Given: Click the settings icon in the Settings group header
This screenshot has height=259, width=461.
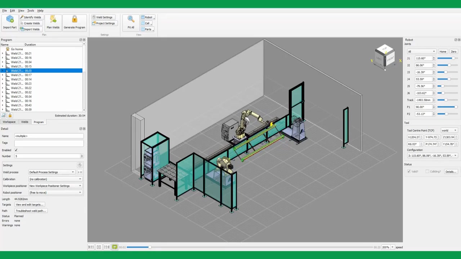Looking at the screenshot, I should click(80, 165).
